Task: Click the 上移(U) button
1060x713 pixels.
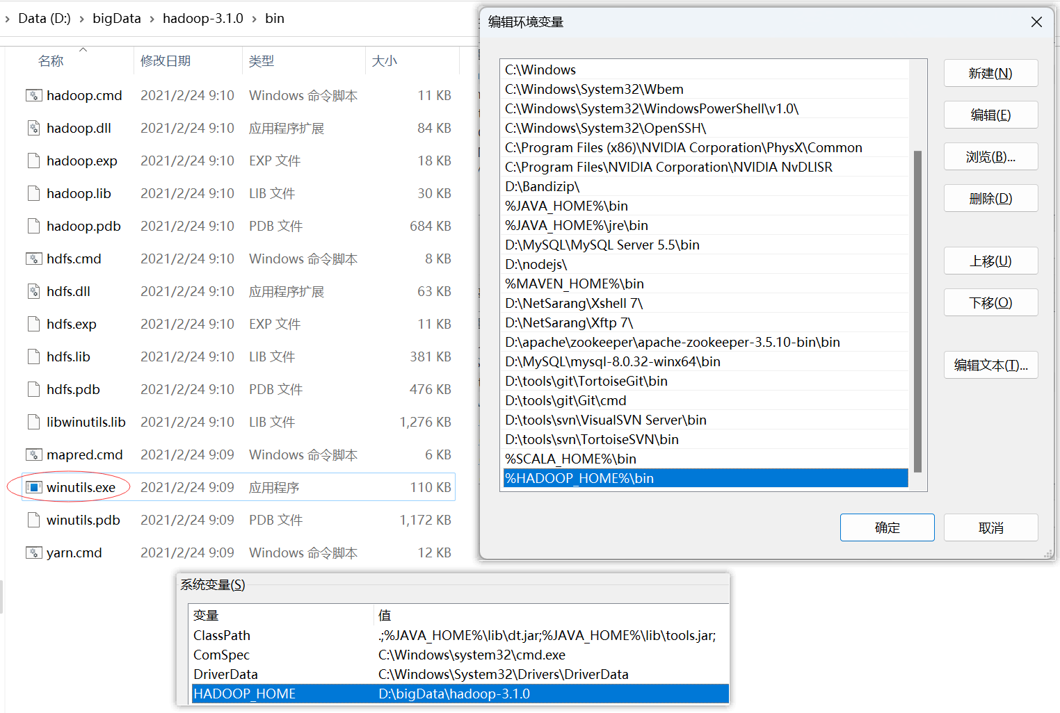Action: [990, 261]
